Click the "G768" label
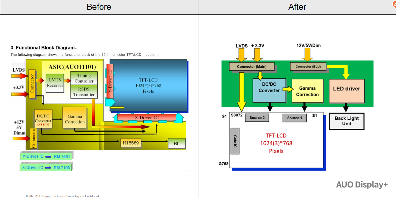This screenshot has height=198, width=396. pos(224,164)
